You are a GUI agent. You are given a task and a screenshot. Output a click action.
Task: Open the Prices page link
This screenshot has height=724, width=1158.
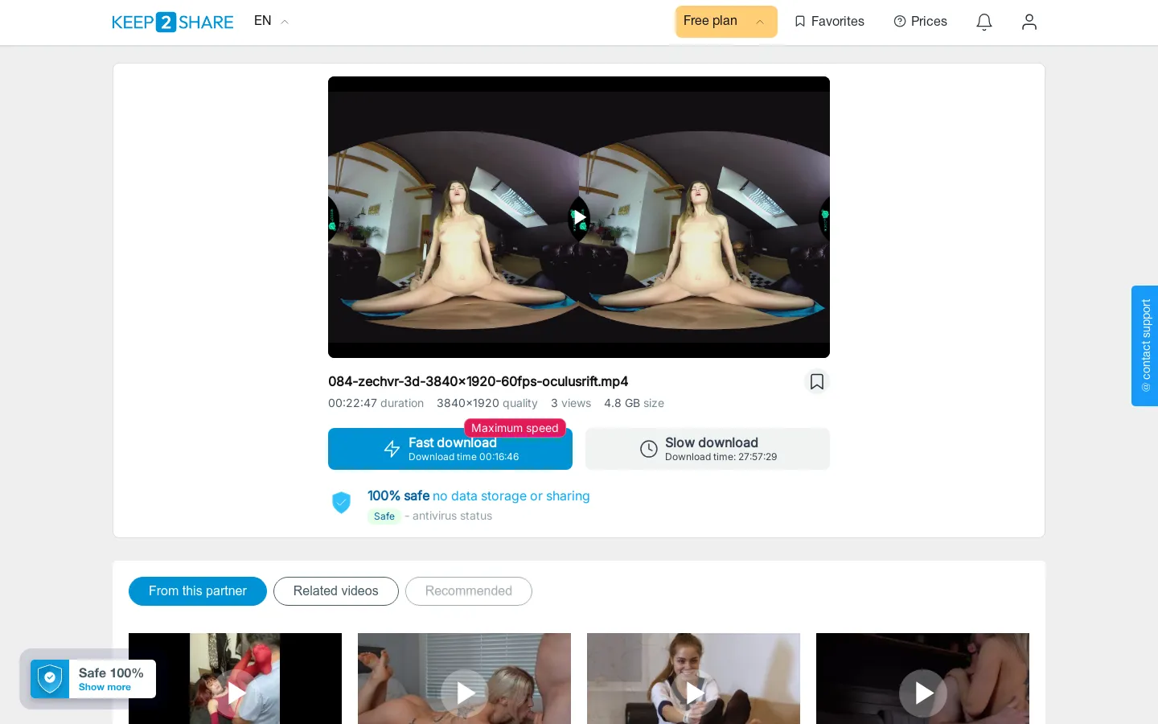pyautogui.click(x=921, y=22)
